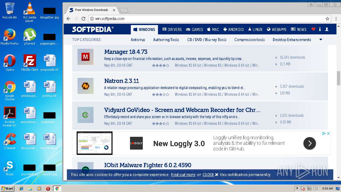Click the Manager star rating
Image resolution: width=341 pixels, height=192 pixels.
(161, 65)
